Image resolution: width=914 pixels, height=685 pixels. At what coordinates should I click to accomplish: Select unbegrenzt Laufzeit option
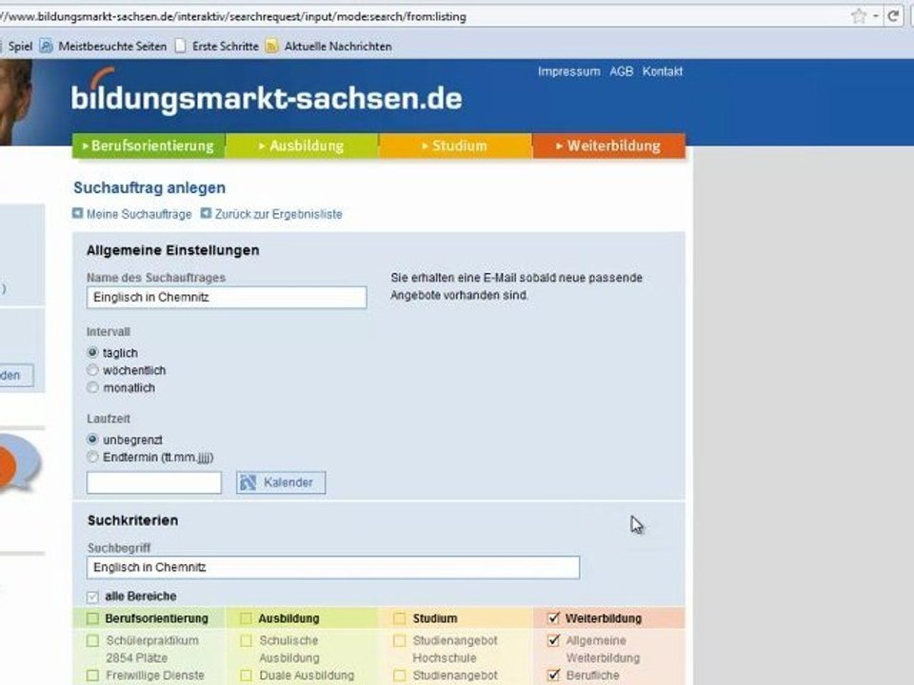92,440
